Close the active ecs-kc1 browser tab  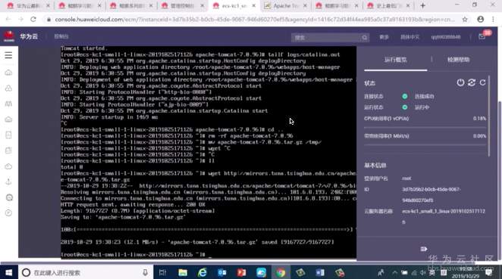click(x=254, y=6)
